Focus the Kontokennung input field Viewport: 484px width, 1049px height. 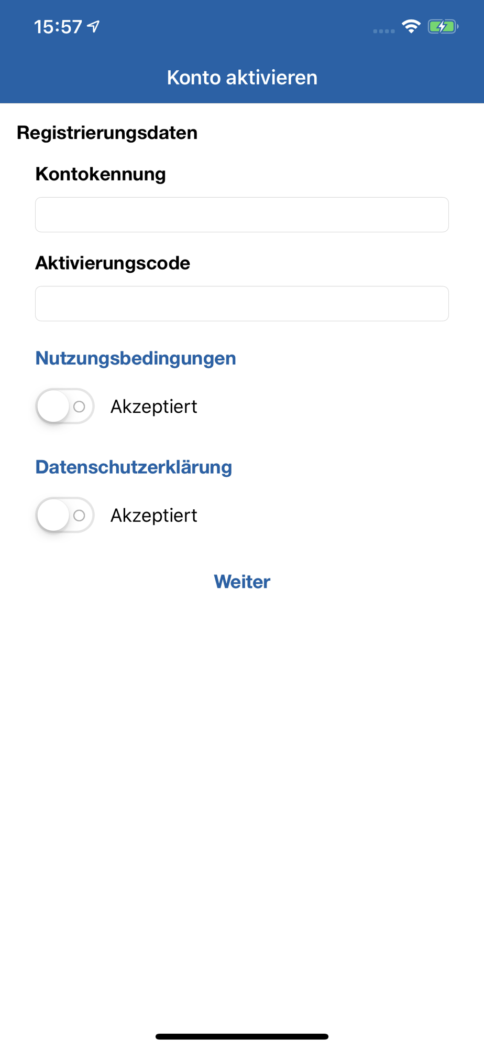[x=242, y=215]
